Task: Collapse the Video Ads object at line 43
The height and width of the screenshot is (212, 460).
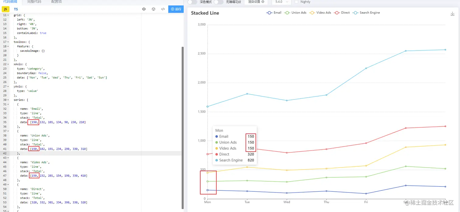Action: [x=8, y=158]
